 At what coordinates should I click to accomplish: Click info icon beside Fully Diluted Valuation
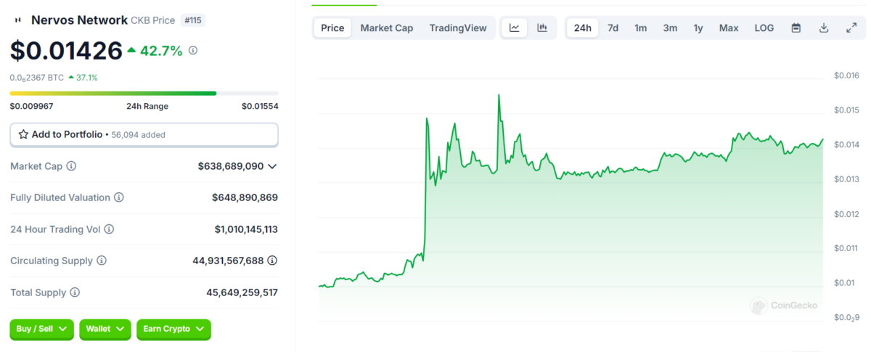tap(119, 197)
